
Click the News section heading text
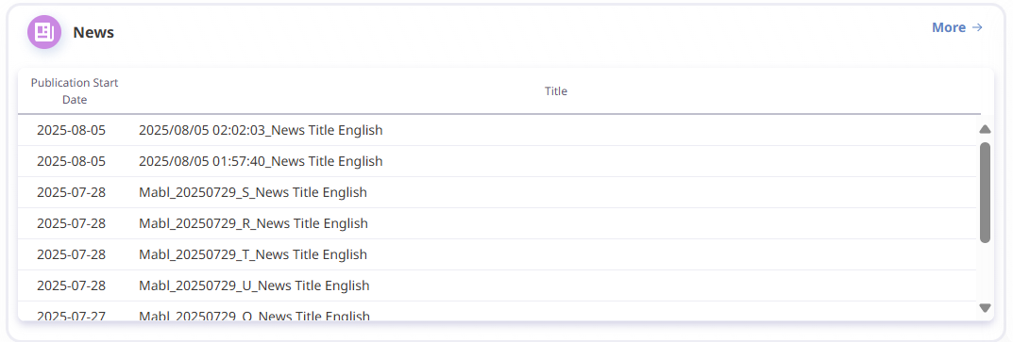[93, 32]
